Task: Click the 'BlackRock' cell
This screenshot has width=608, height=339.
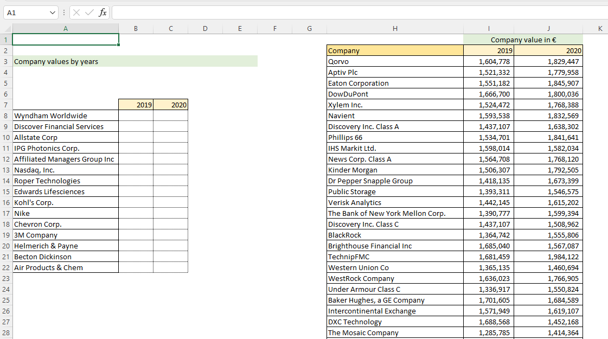Action: coord(395,235)
